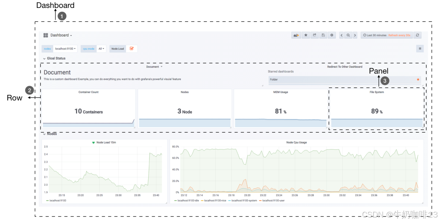Save the dashboard with the floppy icon
This screenshot has height=222, width=439.
323,35
